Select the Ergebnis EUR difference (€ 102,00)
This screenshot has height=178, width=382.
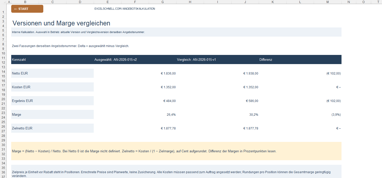[333, 101]
